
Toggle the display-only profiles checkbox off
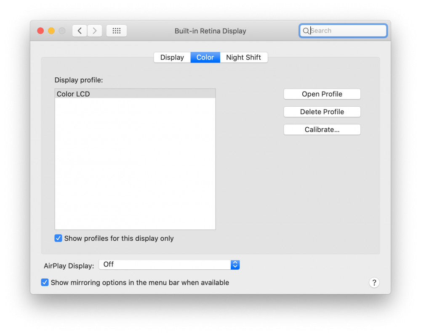(58, 238)
